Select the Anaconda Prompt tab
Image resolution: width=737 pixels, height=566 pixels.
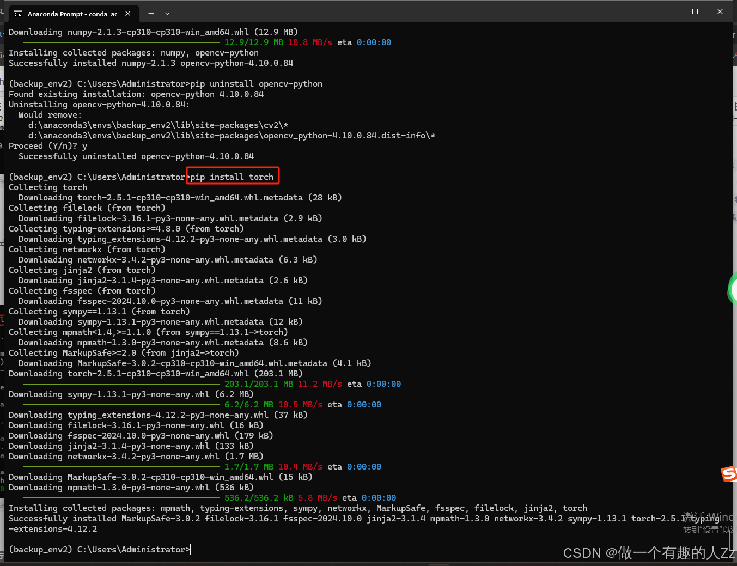[72, 14]
